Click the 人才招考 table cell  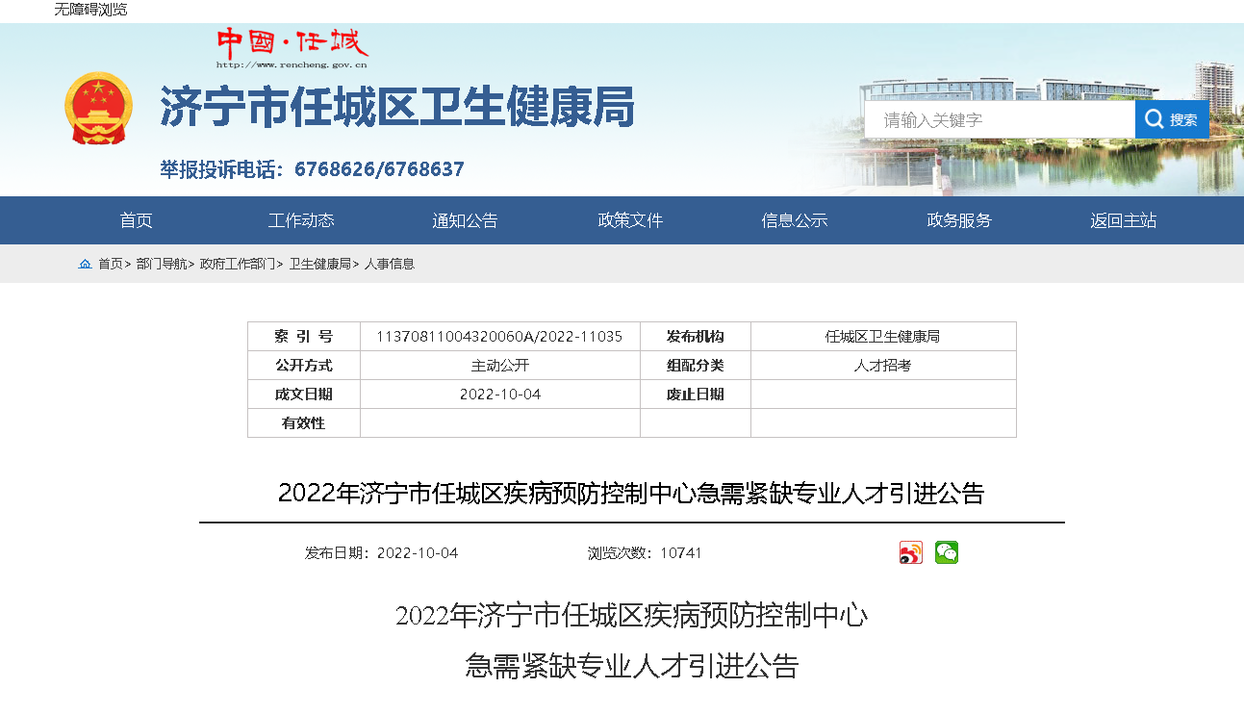[x=883, y=366]
